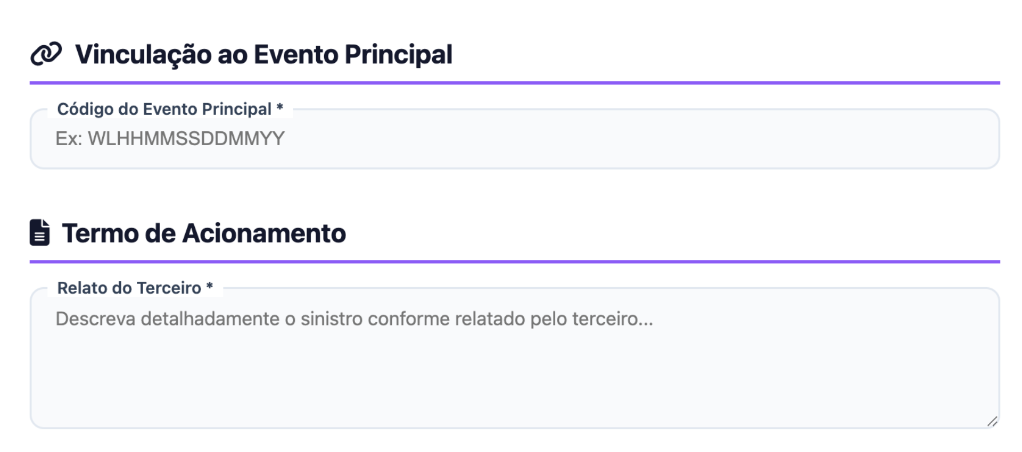The width and height of the screenshot is (1022, 452).
Task: Click the placeholder text Descreva detalhadamente o sinistro
Action: [x=353, y=320]
